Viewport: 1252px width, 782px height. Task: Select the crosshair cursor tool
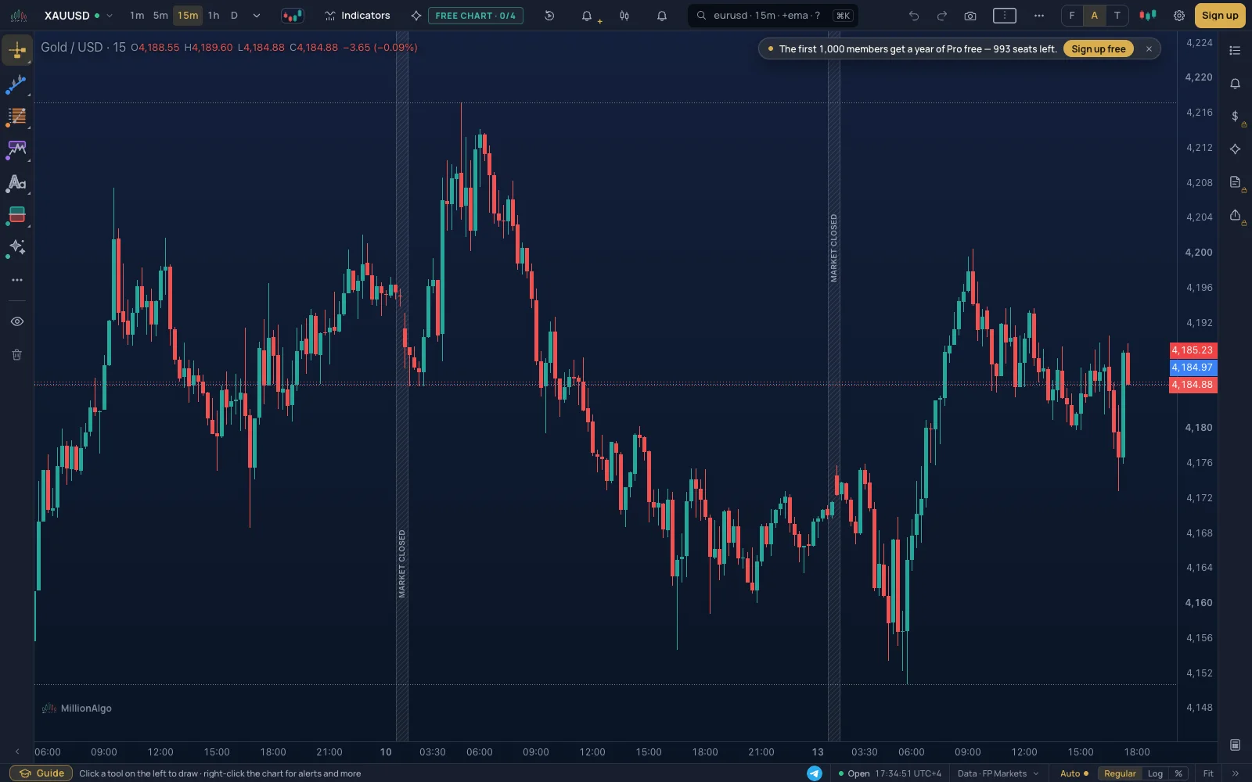point(16,51)
